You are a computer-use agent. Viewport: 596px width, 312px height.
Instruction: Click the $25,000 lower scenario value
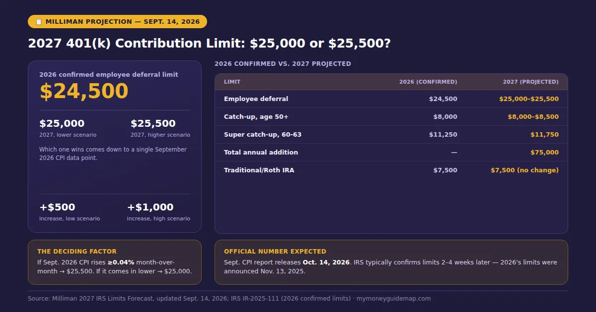tap(62, 123)
